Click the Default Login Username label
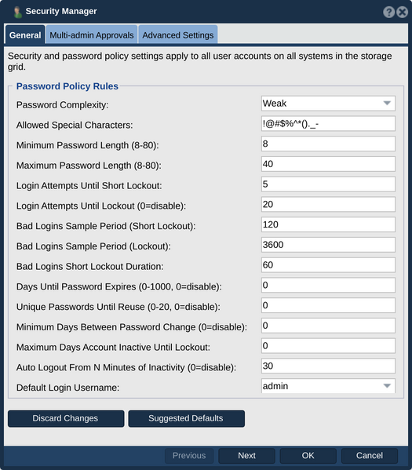 67,388
